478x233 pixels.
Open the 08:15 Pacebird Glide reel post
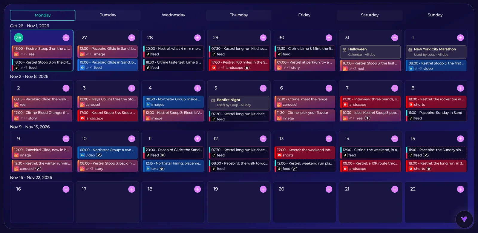[x=42, y=102]
